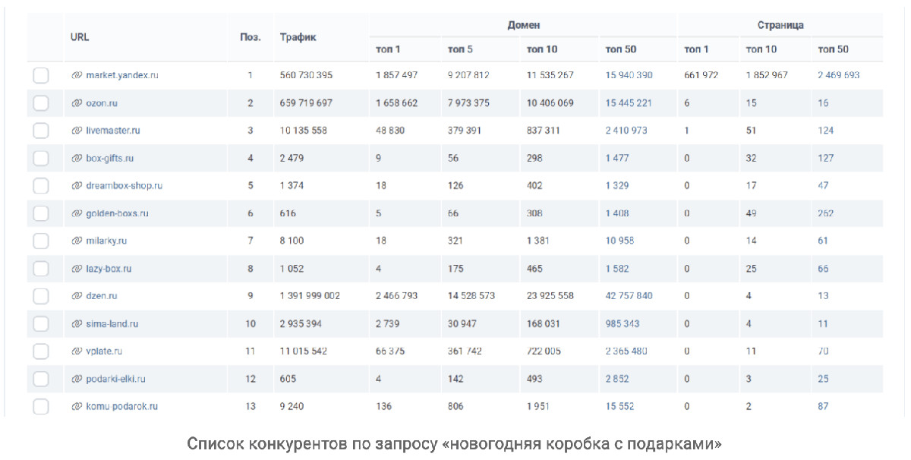Viewport: 911px width, 460px height.
Task: Tick the dreambox-shop.ru checkbox
Action: [41, 186]
